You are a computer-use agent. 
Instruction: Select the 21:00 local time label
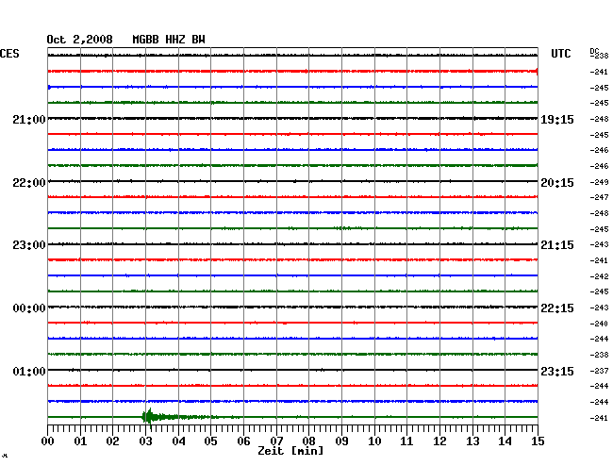click(x=29, y=120)
